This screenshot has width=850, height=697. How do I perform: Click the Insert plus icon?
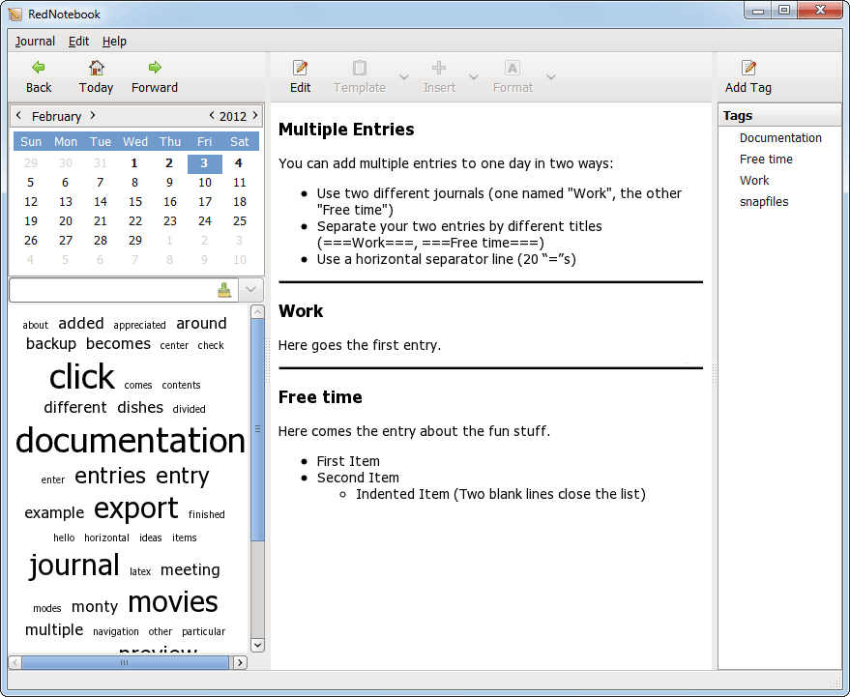coord(439,68)
